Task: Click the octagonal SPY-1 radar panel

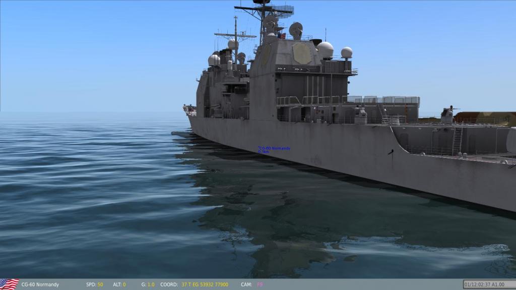Action: 301,53
